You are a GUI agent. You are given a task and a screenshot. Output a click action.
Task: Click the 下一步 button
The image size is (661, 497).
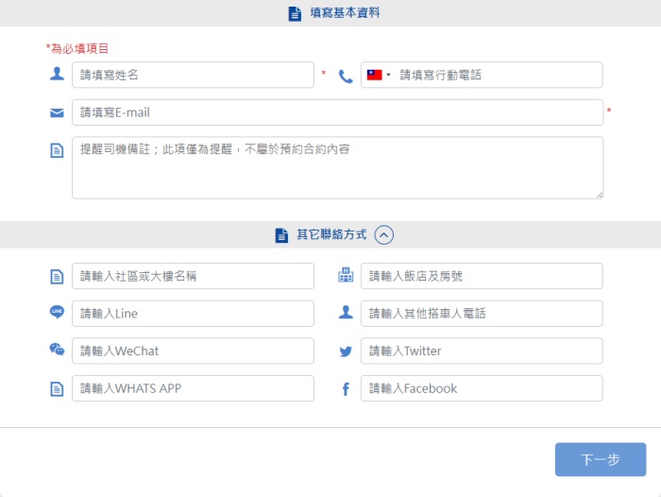(x=601, y=459)
